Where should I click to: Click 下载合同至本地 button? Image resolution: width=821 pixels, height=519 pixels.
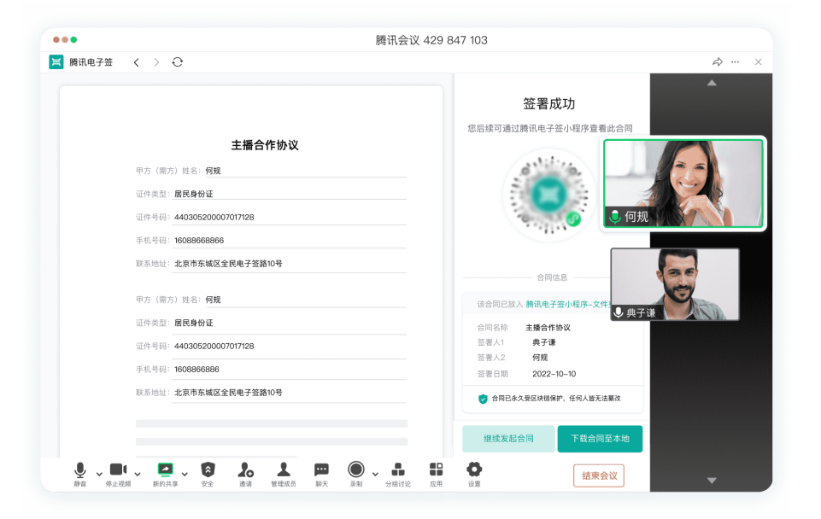[600, 439]
